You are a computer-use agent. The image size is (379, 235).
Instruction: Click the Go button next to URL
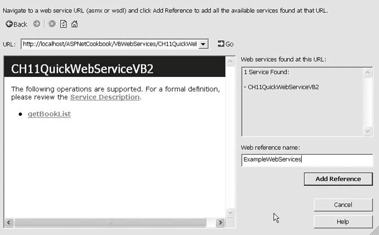225,44
